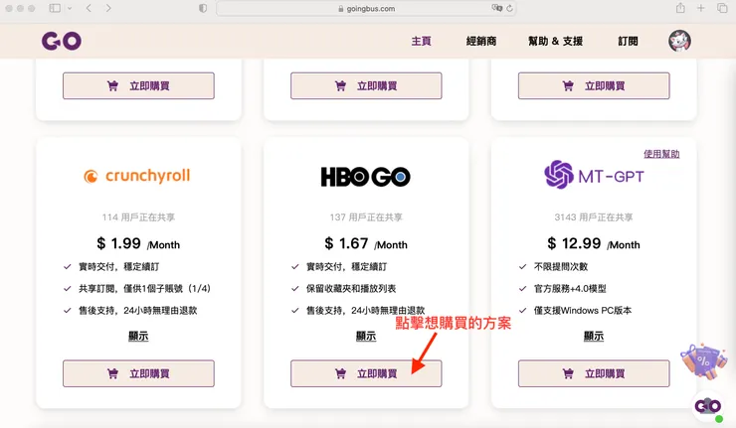Expand 顯示 under the HBO GO plan

click(x=366, y=336)
